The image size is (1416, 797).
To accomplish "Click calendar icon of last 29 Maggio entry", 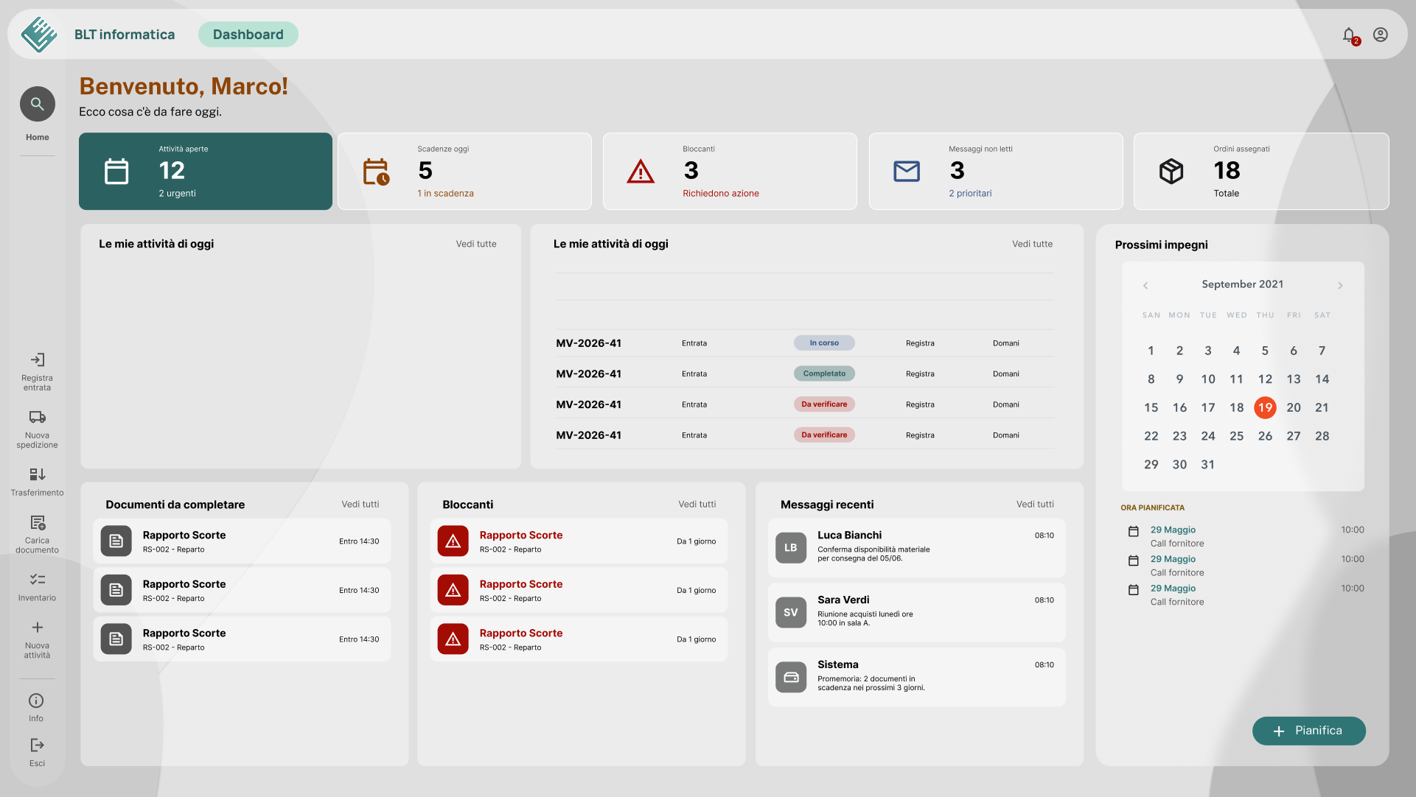I will (1134, 590).
